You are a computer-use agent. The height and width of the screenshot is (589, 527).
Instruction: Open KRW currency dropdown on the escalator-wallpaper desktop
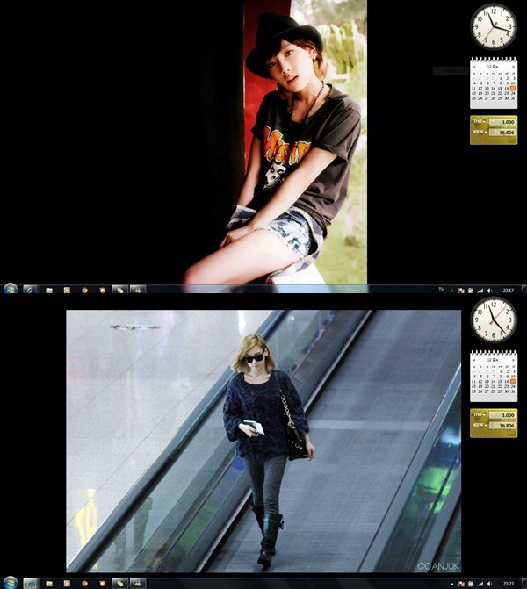pos(480,425)
